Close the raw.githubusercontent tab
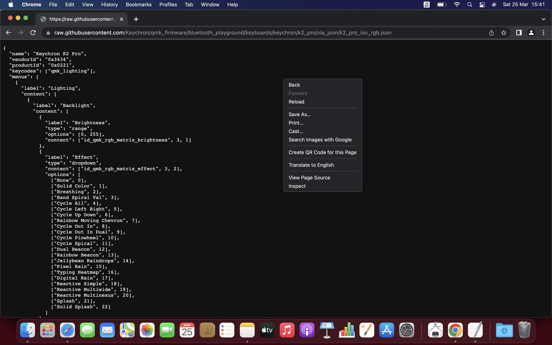The image size is (552, 345). tap(122, 19)
